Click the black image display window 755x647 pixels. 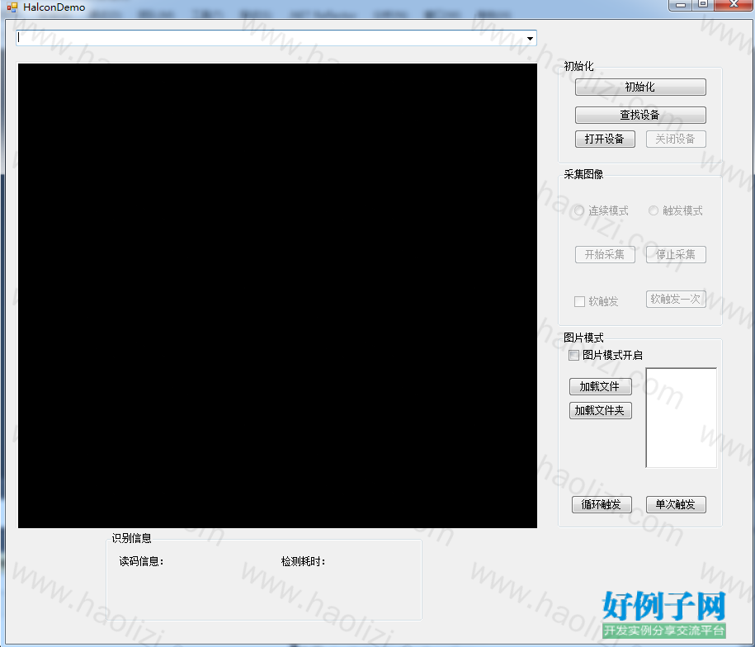(277, 295)
